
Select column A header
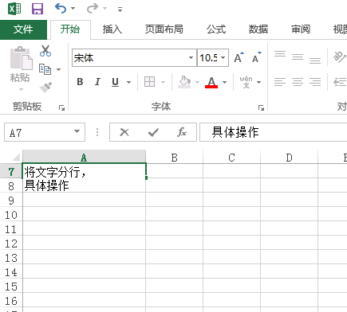click(x=84, y=158)
